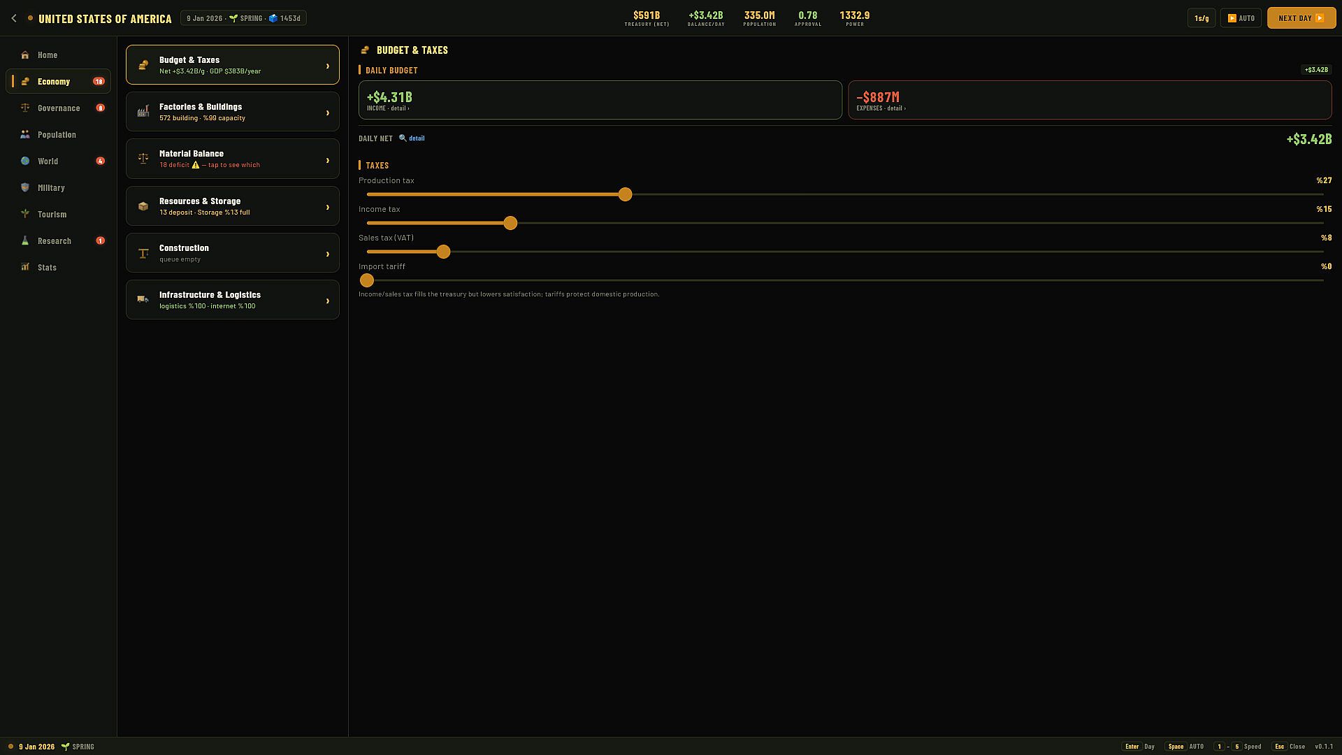Click the Research flask icon
This screenshot has width=1342, height=755.
coord(25,241)
